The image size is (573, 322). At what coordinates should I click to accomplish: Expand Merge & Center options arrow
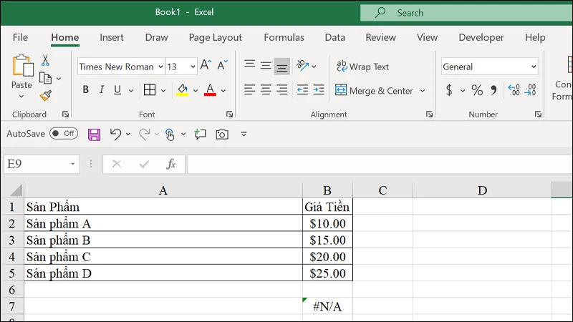pos(423,91)
